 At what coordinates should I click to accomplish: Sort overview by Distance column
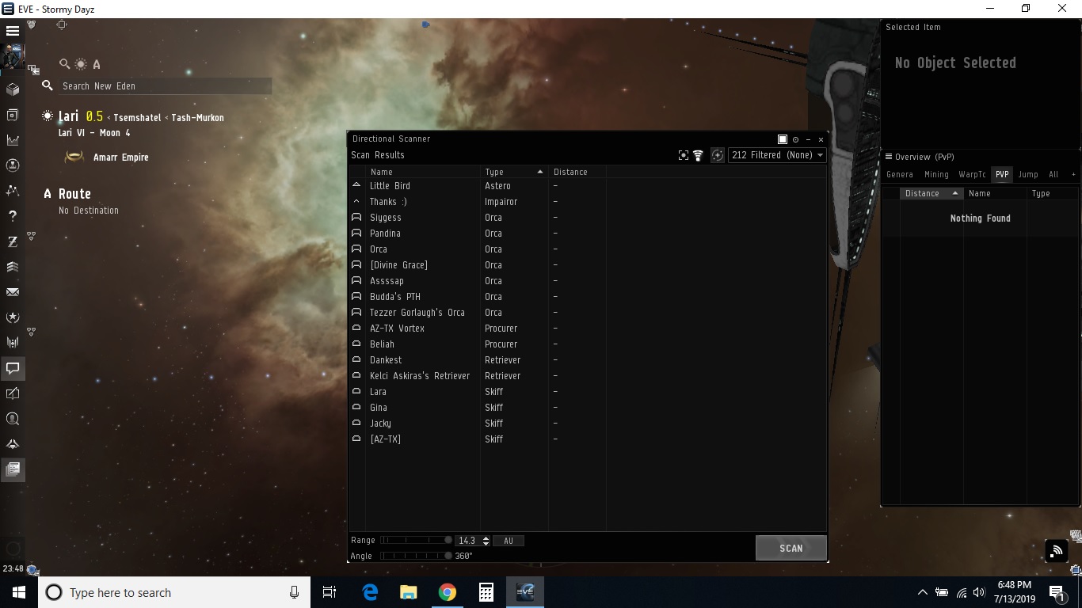click(x=932, y=193)
